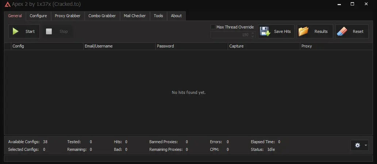Click the 'No hits found yet.' message
Image resolution: width=377 pixels, height=164 pixels.
[x=188, y=92]
